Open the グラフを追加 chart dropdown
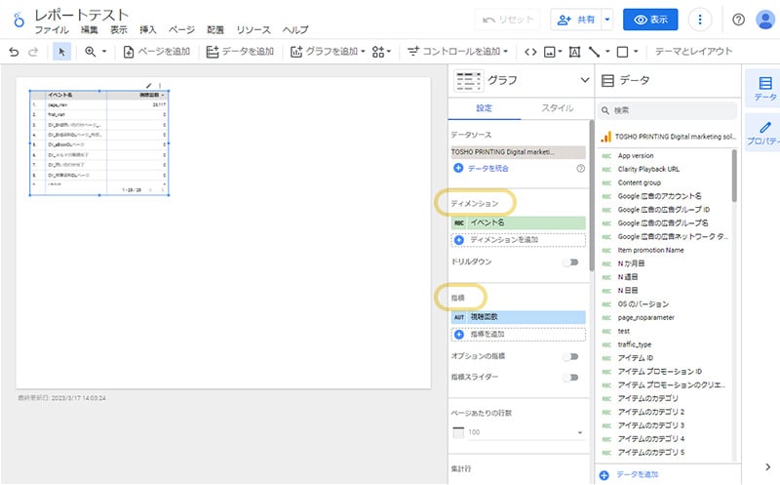Image resolution: width=780 pixels, height=485 pixels. 328,52
